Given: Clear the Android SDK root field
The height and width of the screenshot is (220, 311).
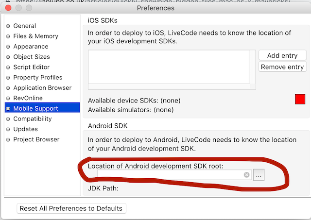Looking at the screenshot, I should point(246,175).
